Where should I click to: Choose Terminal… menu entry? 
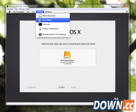click(53, 24)
